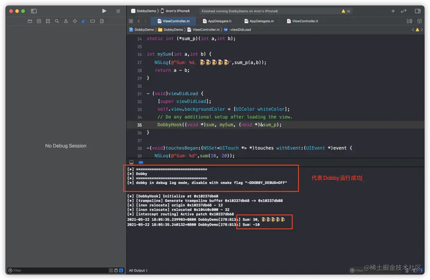
Task: Click the '[super viewDidLoad];' code line
Action: (184, 101)
